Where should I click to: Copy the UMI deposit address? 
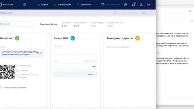click(38, 53)
